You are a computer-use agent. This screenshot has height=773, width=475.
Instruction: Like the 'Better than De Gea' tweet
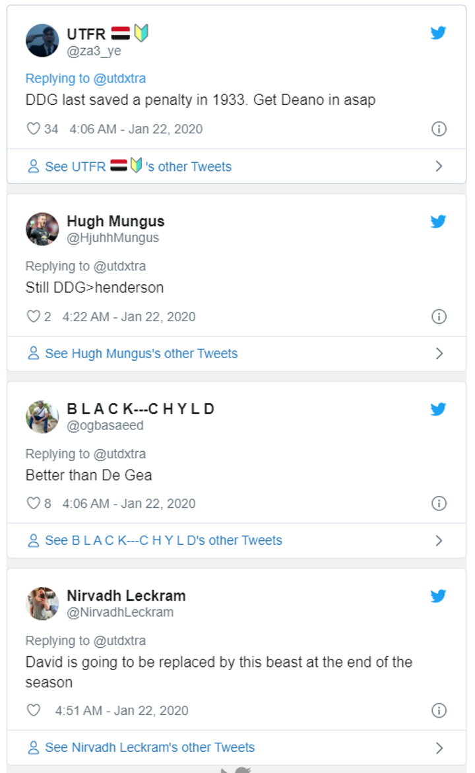[x=33, y=503]
